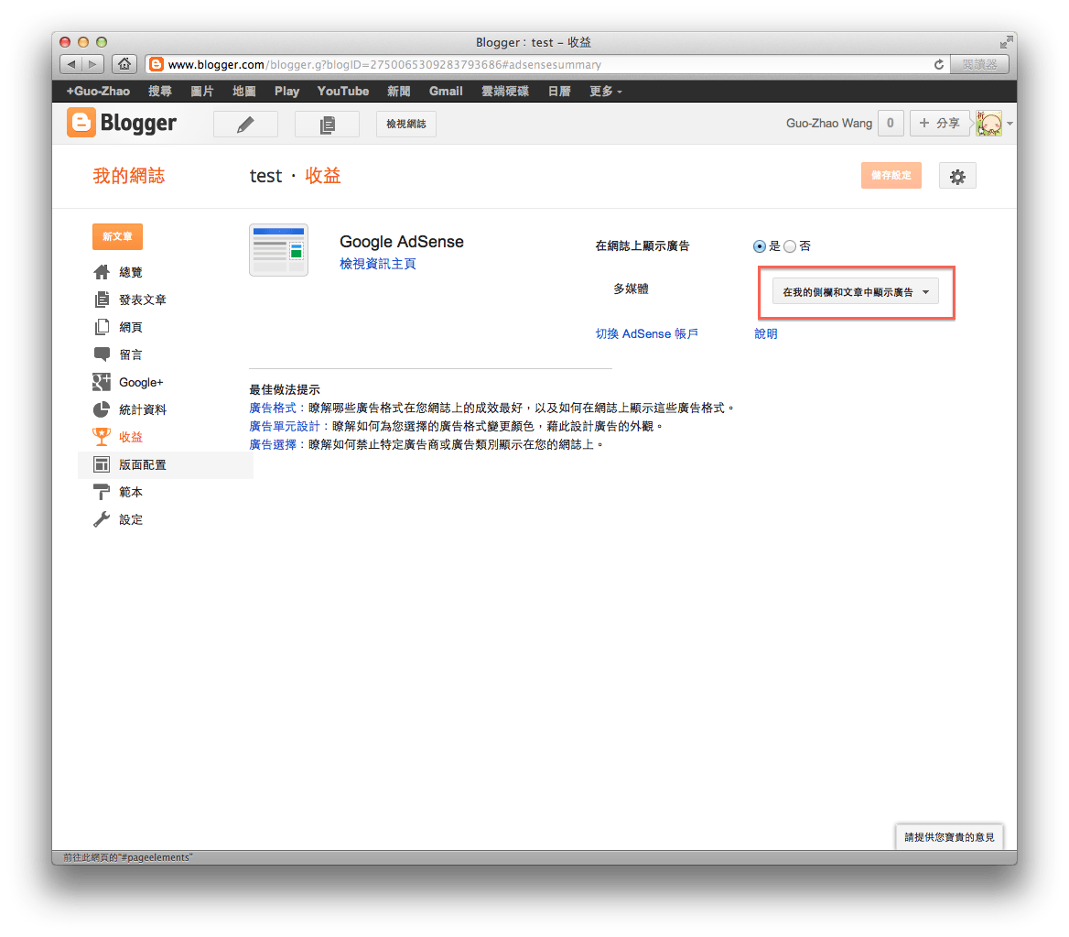Click the 留言 speech bubble icon

point(101,354)
